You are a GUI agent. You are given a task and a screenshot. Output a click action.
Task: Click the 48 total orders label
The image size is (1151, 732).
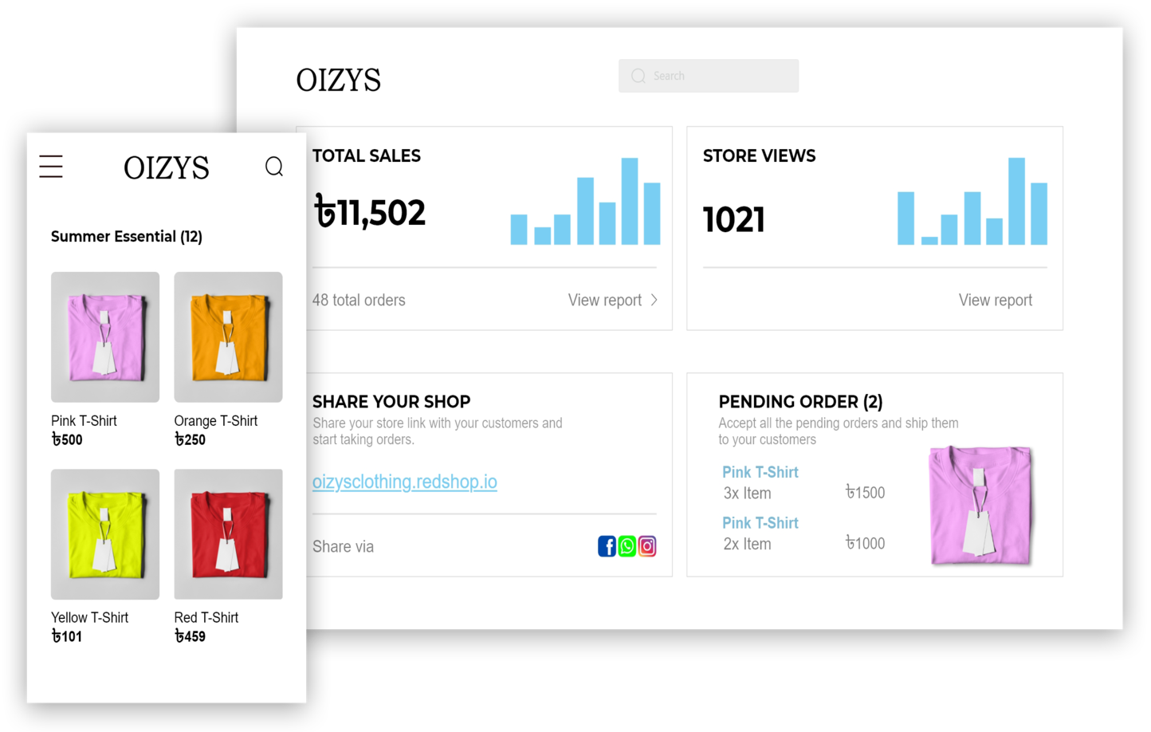click(359, 300)
